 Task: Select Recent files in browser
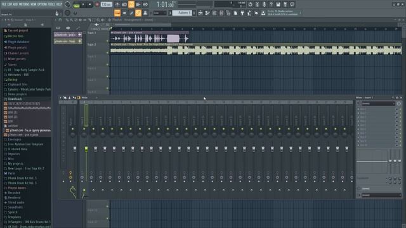tap(15, 36)
